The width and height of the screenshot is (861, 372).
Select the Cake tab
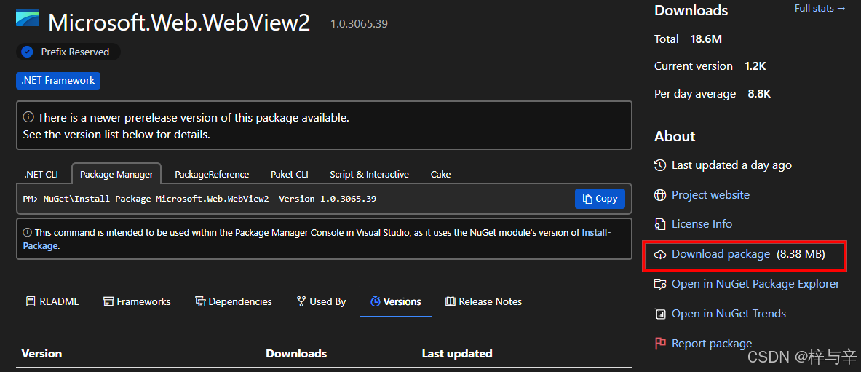tap(440, 174)
